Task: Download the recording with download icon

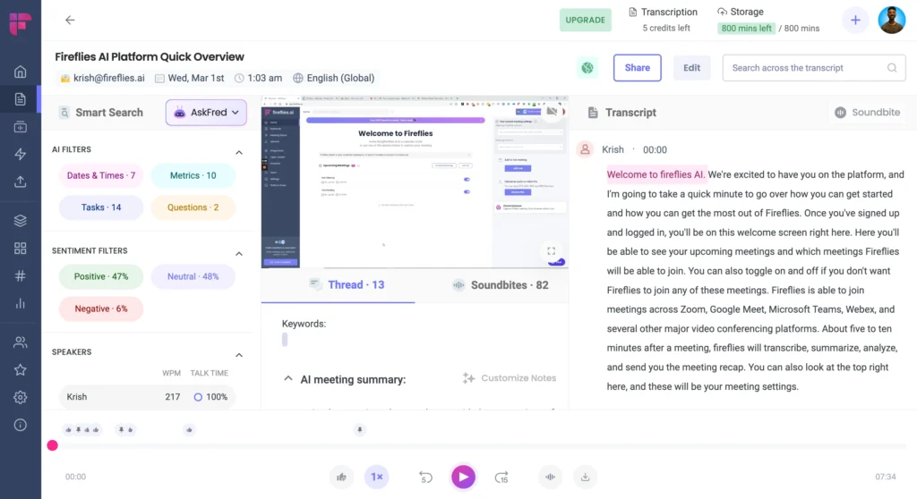Action: pos(585,477)
